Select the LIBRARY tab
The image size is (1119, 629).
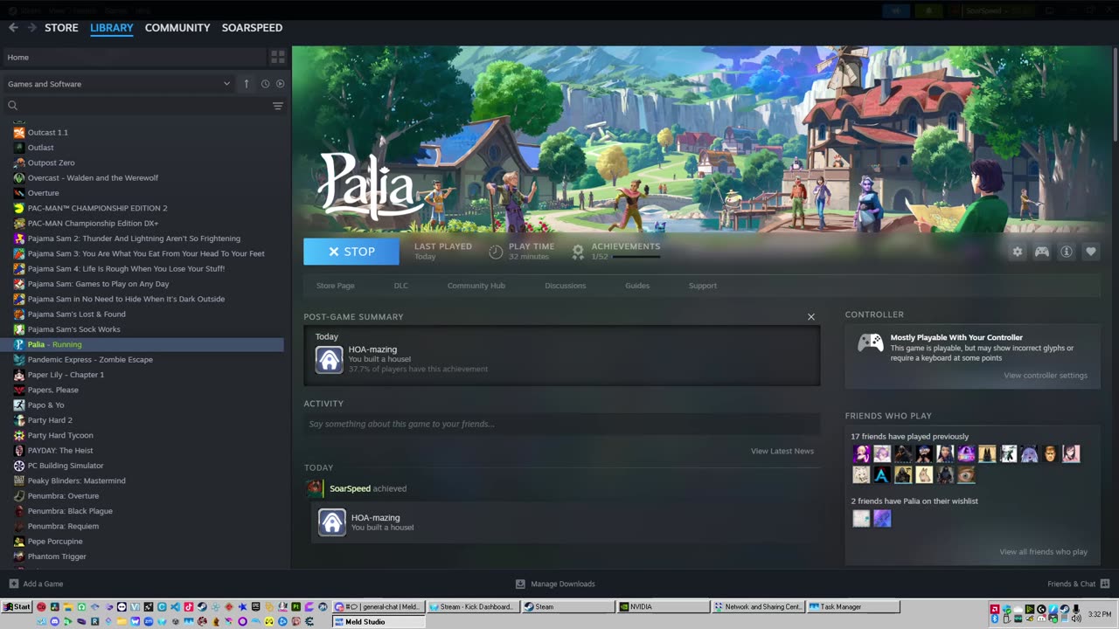(x=112, y=28)
